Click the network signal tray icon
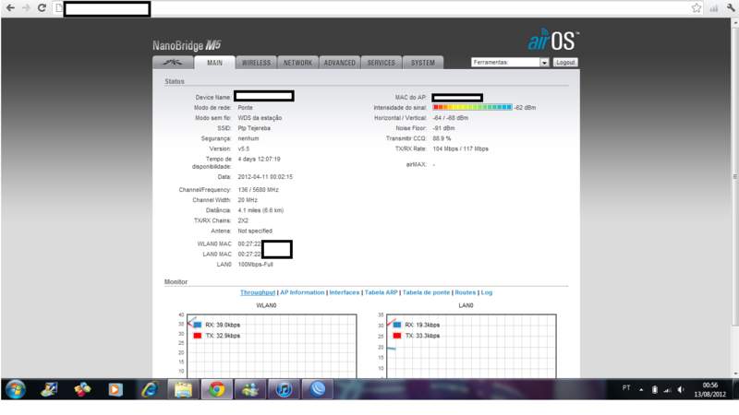739x415 pixels. pos(667,389)
